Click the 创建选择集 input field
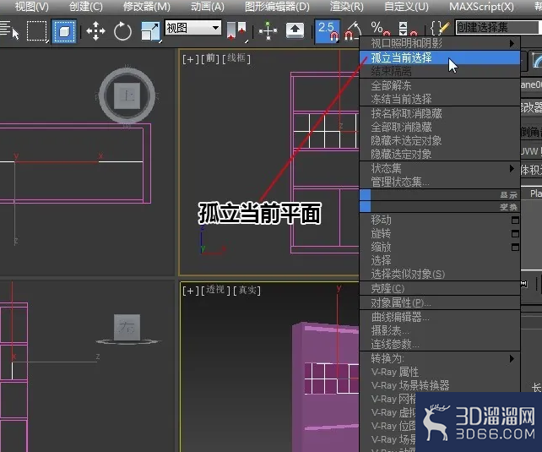This screenshot has width=542, height=452. click(x=498, y=27)
